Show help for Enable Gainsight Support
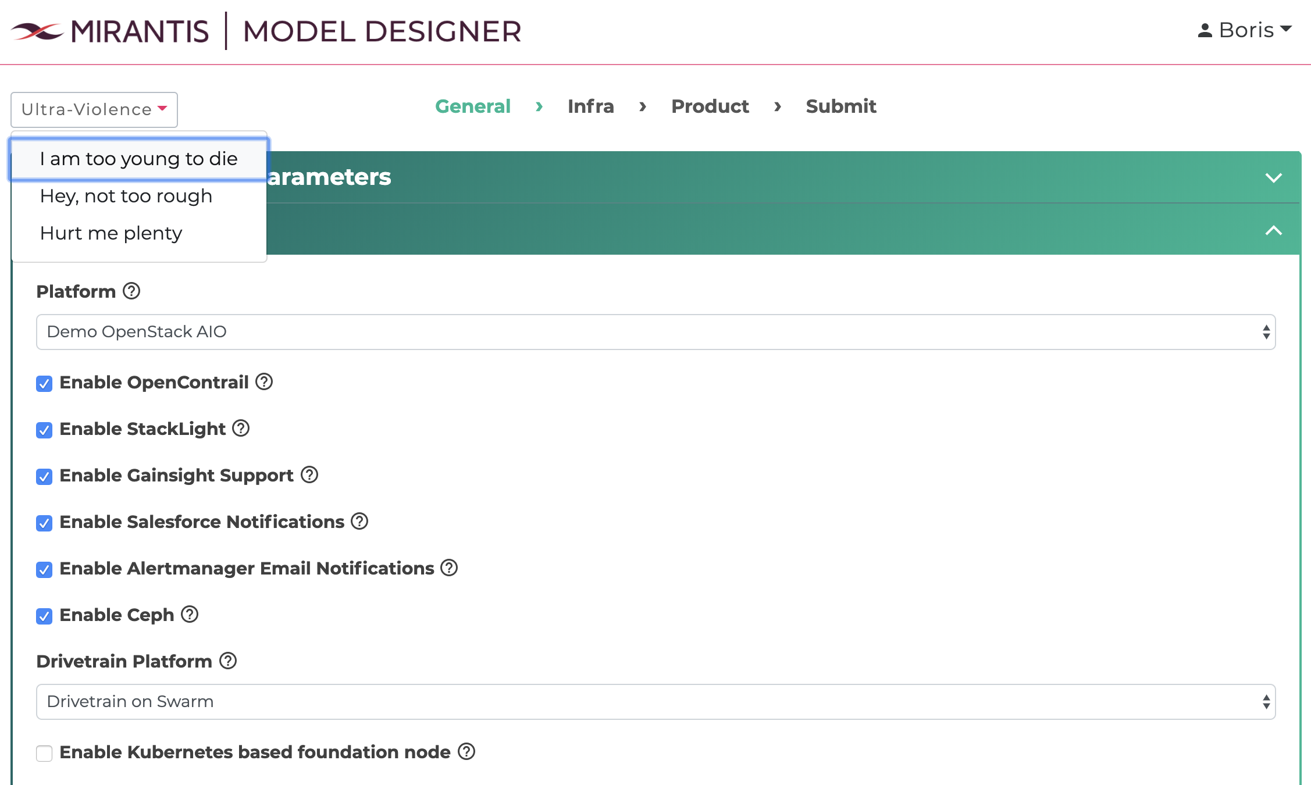 point(309,474)
